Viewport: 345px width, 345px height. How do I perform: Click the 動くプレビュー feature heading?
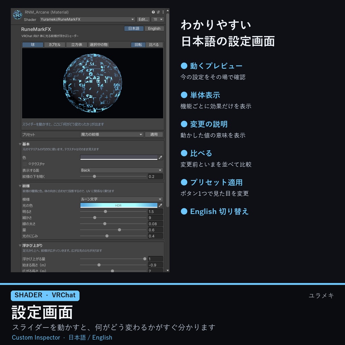216,66
